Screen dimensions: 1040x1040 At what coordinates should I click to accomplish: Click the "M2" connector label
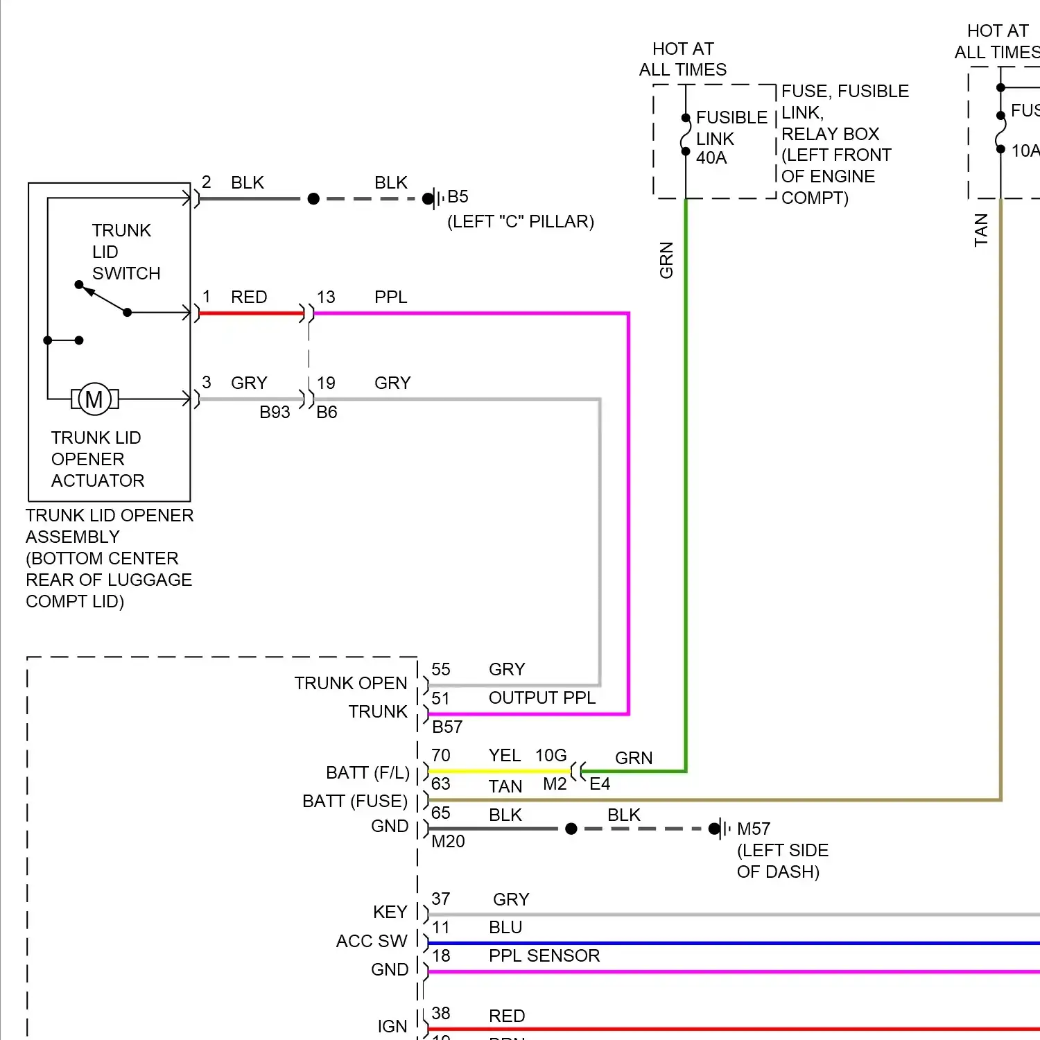click(555, 784)
